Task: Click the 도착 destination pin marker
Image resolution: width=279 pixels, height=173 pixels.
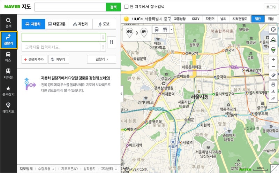Action: point(144,33)
